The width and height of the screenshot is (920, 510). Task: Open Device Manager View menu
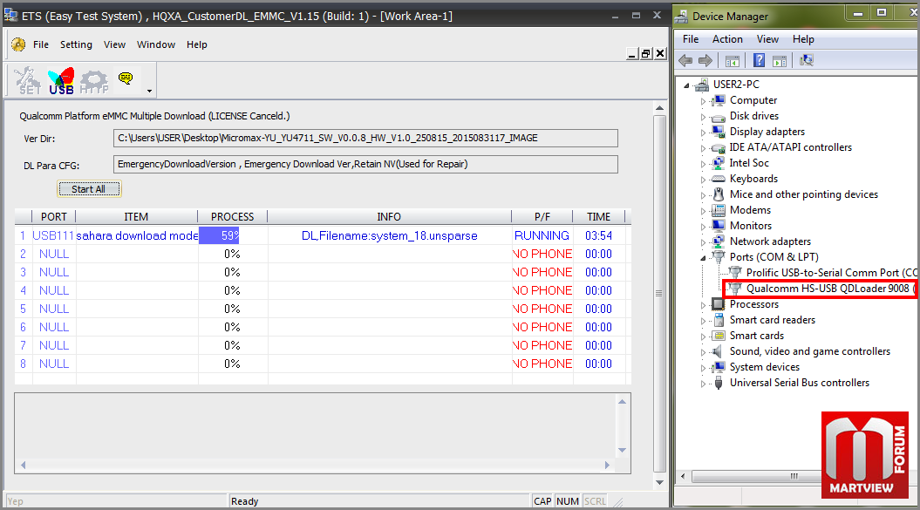pyautogui.click(x=767, y=38)
